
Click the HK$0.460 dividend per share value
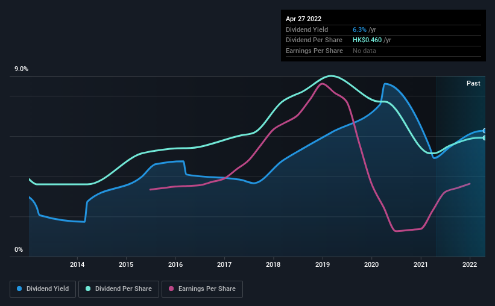(x=368, y=40)
